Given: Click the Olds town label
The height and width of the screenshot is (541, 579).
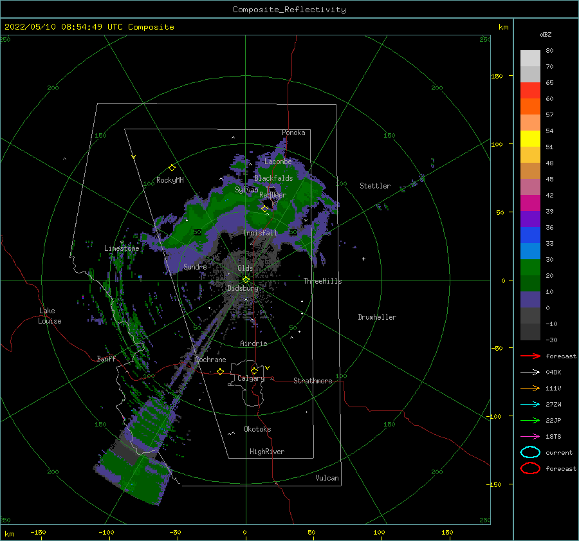Looking at the screenshot, I should click(245, 268).
